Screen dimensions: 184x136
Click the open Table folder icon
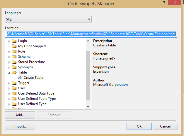coord(14,73)
